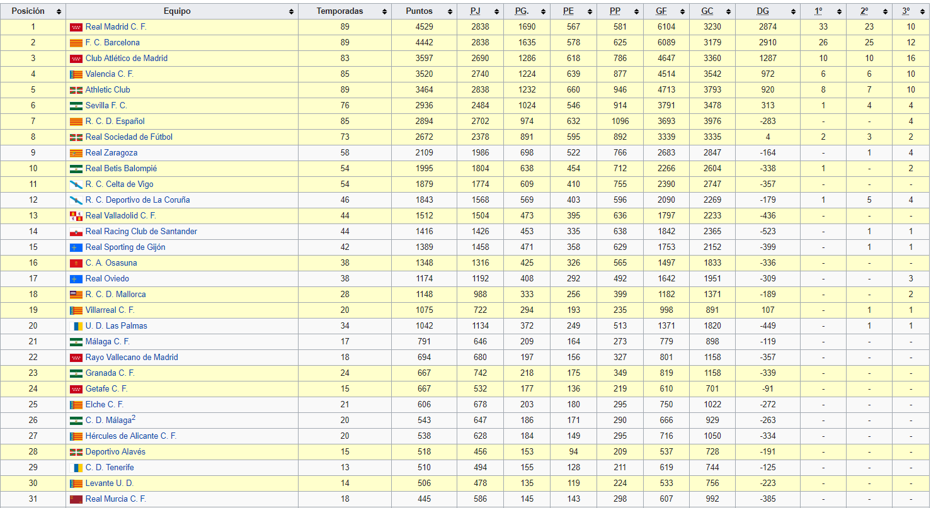
Task: Follow the Real Zaragoza link
Action: coord(111,153)
